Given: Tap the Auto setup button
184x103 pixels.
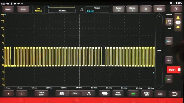Looking at the screenshot, I should (160, 94).
